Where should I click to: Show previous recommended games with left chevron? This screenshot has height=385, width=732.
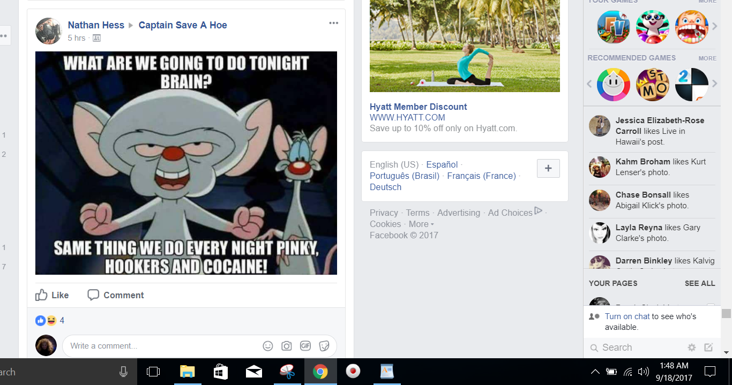coord(589,84)
